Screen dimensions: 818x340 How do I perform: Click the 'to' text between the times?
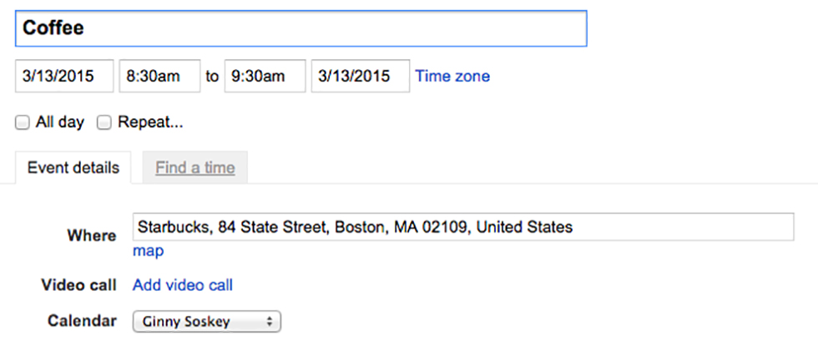[x=212, y=77]
